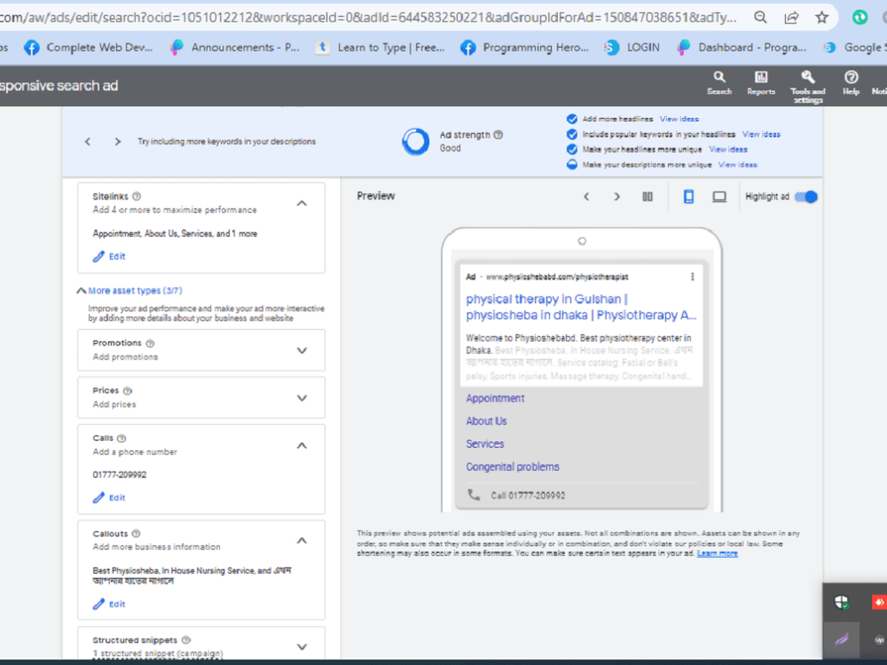Collapse More asset types list
Viewport: 887px width, 665px height.
point(82,291)
